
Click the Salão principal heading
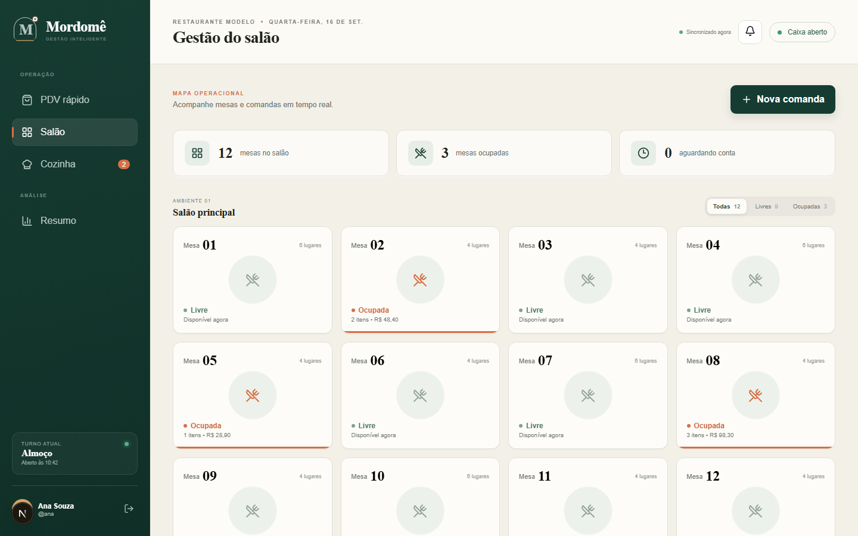204,213
